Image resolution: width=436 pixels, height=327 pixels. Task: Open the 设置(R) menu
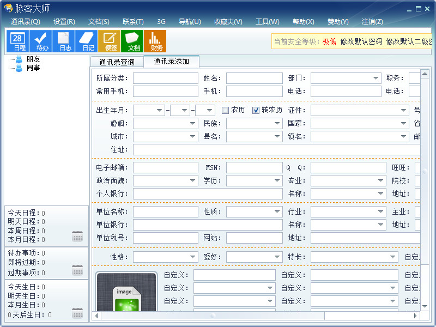[x=64, y=22]
